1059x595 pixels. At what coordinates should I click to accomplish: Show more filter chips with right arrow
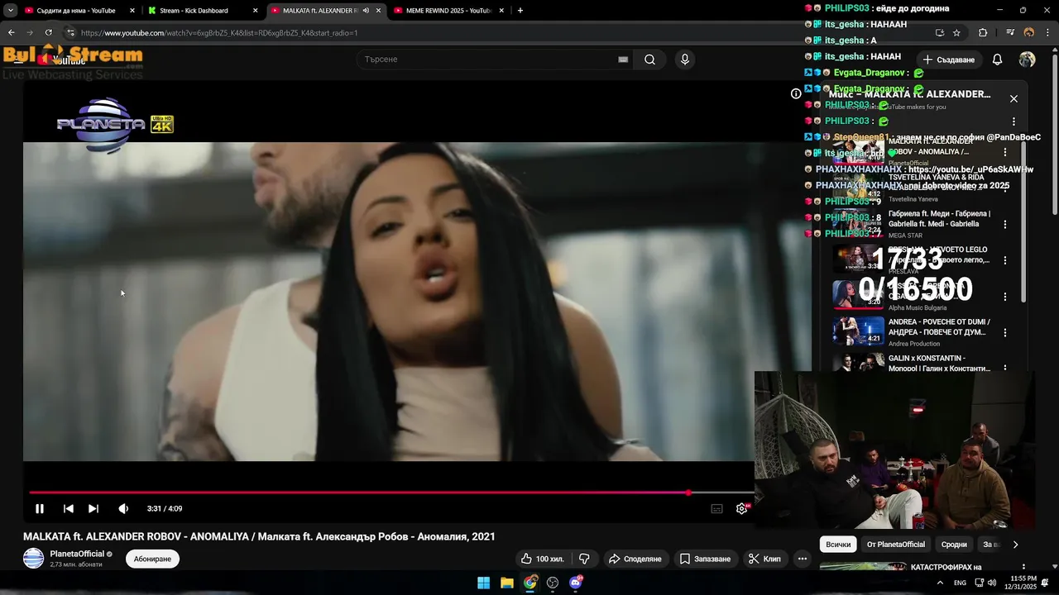pos(1015,545)
